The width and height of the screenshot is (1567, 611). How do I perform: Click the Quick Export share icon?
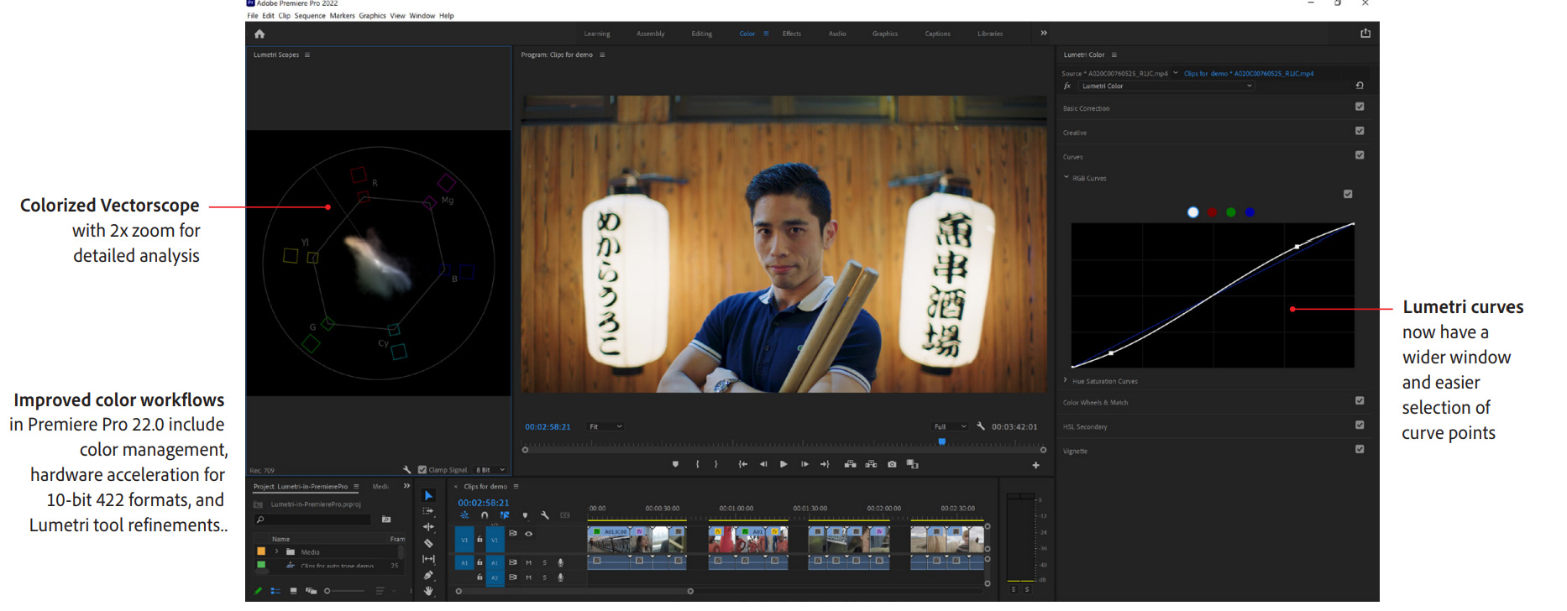(x=1365, y=33)
